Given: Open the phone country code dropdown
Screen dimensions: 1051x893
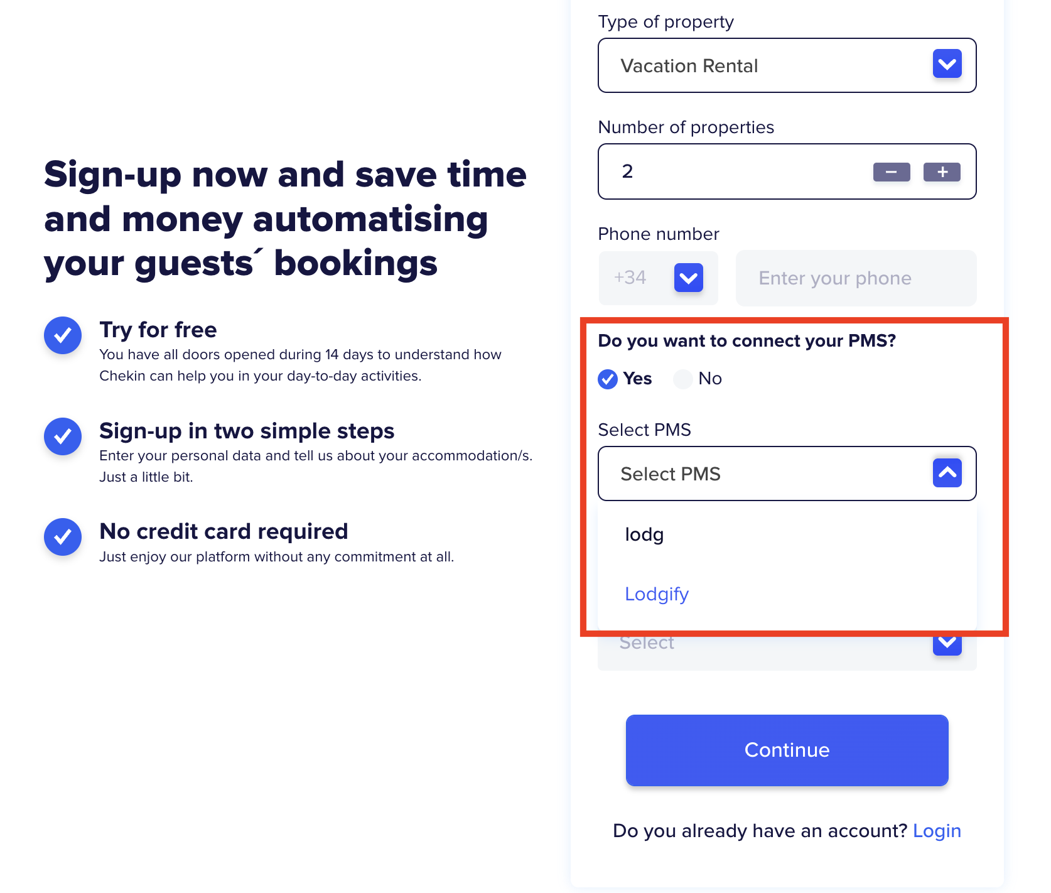Looking at the screenshot, I should pyautogui.click(x=688, y=278).
